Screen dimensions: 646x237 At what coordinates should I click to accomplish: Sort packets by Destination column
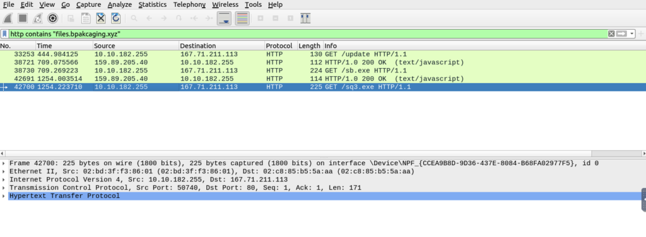[221, 45]
